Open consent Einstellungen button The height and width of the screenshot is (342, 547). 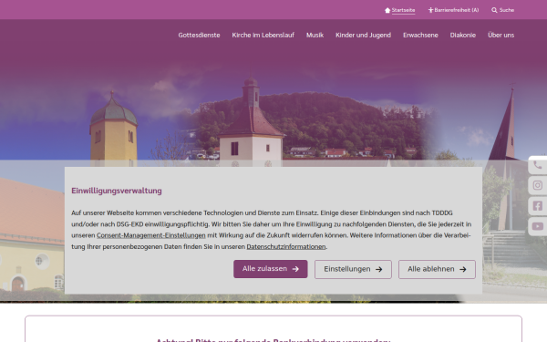point(353,269)
